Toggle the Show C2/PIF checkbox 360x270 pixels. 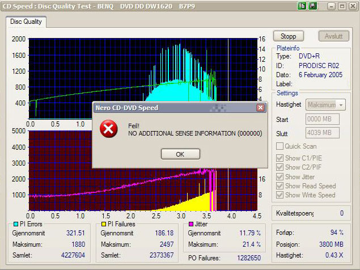click(279, 167)
